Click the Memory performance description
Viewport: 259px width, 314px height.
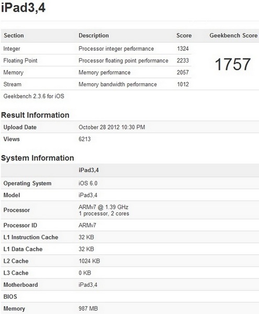coord(105,73)
